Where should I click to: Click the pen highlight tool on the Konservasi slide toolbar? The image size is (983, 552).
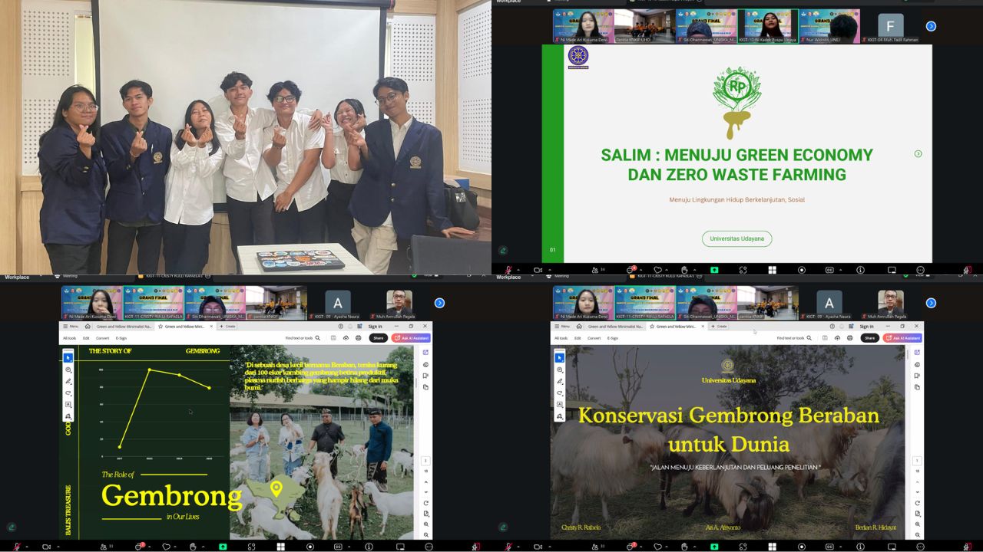click(560, 381)
